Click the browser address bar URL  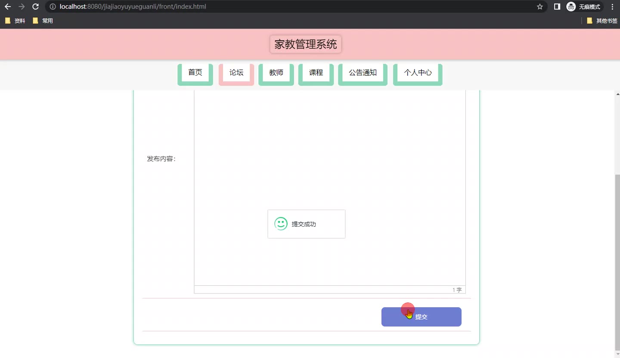[x=133, y=6]
